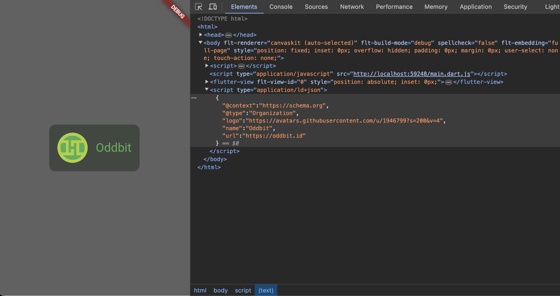Toggle the device toolbar icon
560x296 pixels.
pos(213,7)
